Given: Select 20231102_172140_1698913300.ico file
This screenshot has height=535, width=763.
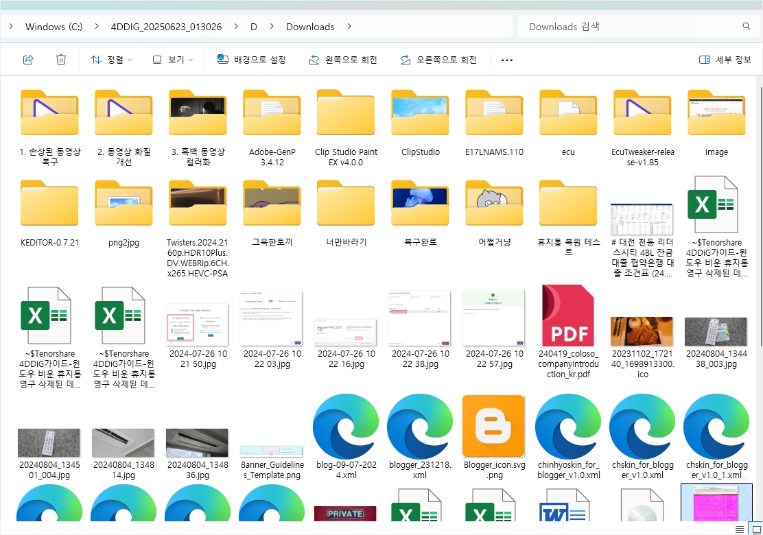Looking at the screenshot, I should tap(642, 347).
